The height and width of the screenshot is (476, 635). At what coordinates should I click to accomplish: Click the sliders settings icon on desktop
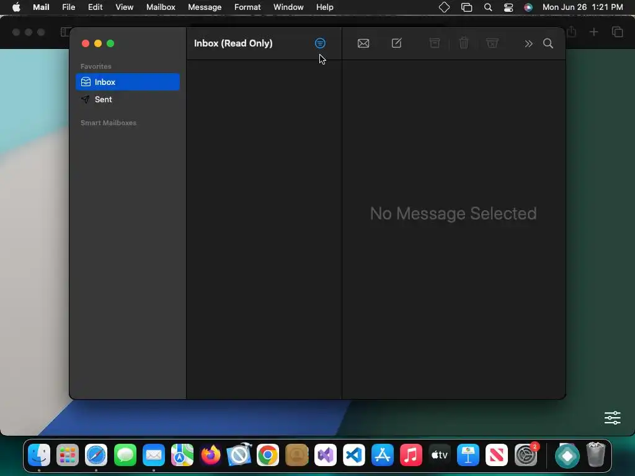(612, 418)
